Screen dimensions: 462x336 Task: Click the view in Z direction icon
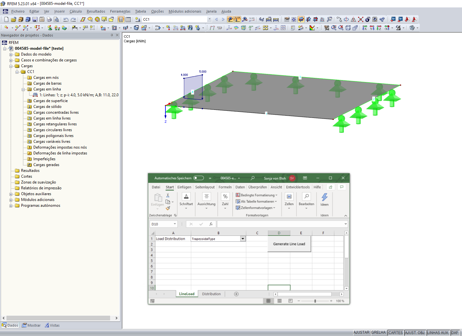379,28
